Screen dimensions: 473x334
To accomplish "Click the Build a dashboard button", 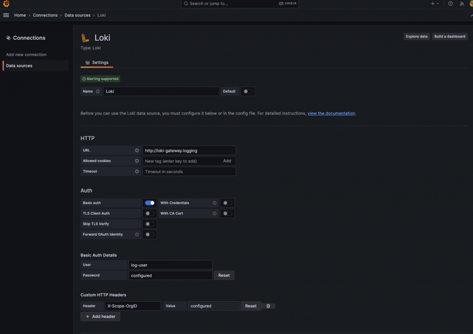I will (450, 36).
